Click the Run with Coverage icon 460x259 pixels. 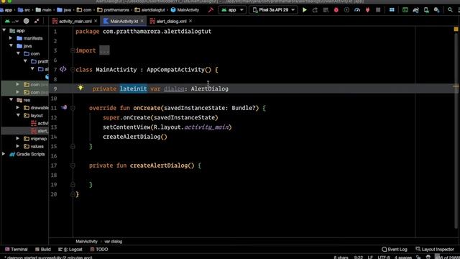point(346,10)
